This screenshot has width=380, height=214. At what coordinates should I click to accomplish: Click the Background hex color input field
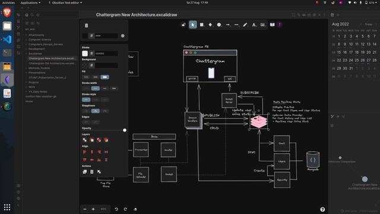[106, 65]
